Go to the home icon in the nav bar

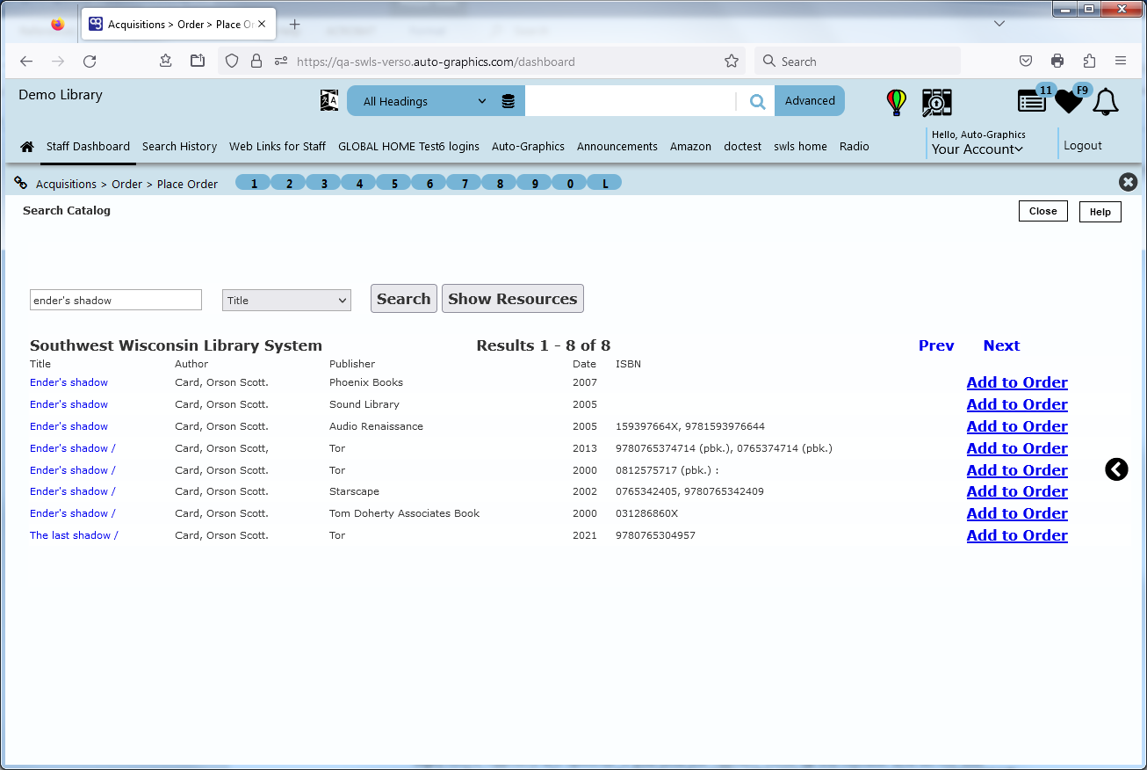(x=27, y=147)
